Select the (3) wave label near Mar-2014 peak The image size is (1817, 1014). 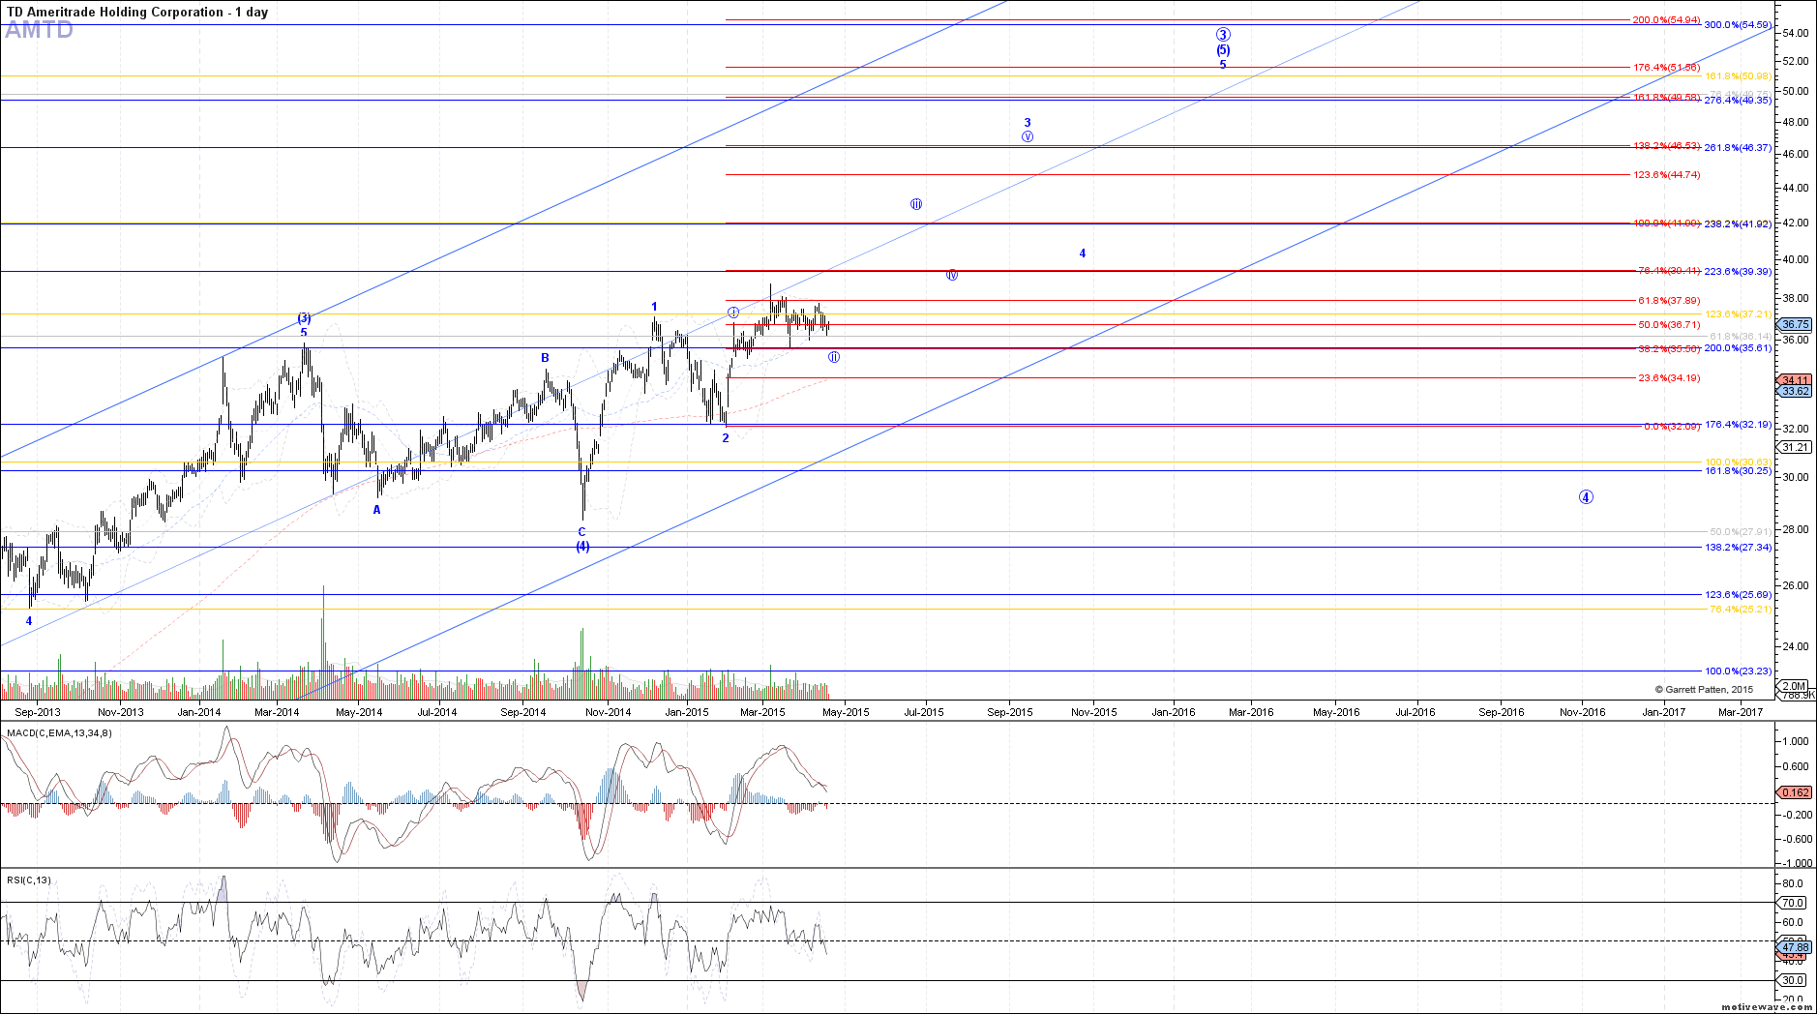coord(304,318)
